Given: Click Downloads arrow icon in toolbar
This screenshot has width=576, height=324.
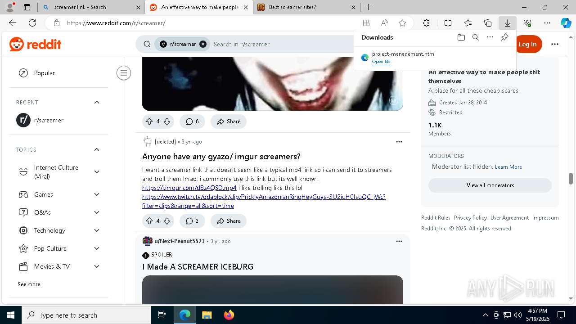Looking at the screenshot, I should tap(507, 23).
